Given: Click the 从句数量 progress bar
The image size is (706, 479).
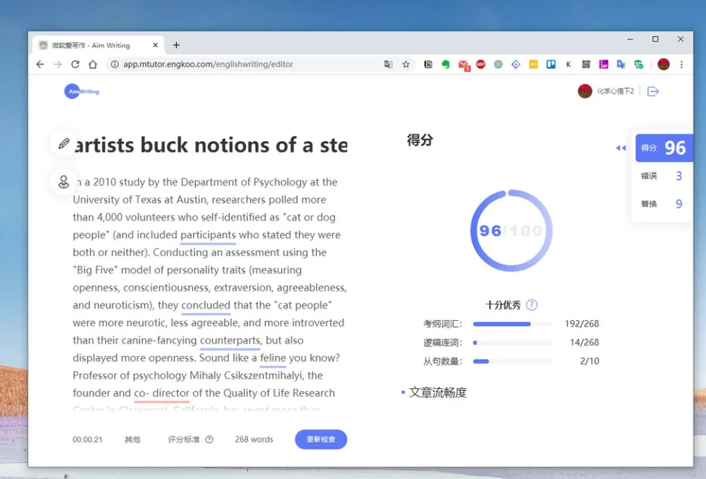Looking at the screenshot, I should point(513,361).
